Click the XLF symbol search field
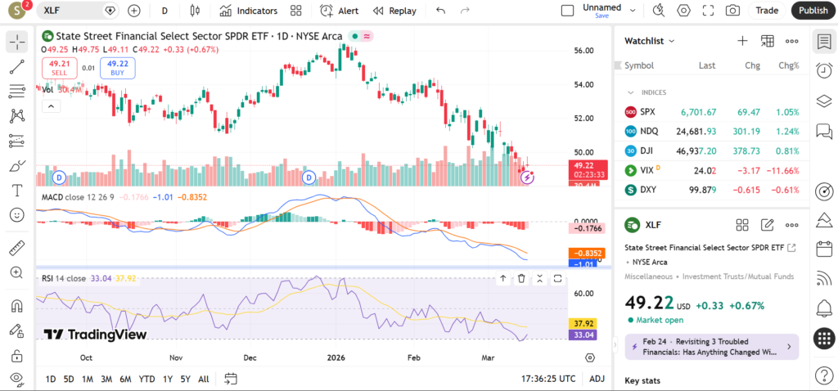 click(x=74, y=11)
